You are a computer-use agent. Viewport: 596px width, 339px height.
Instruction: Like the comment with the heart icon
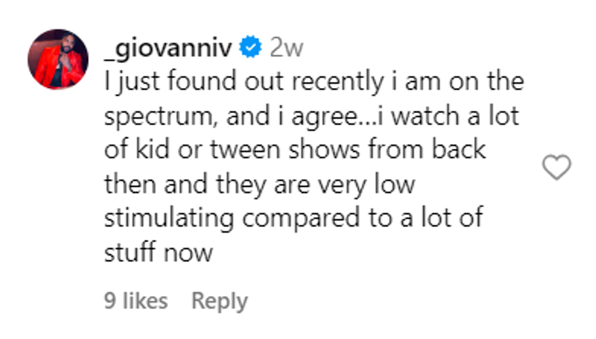pos(556,168)
